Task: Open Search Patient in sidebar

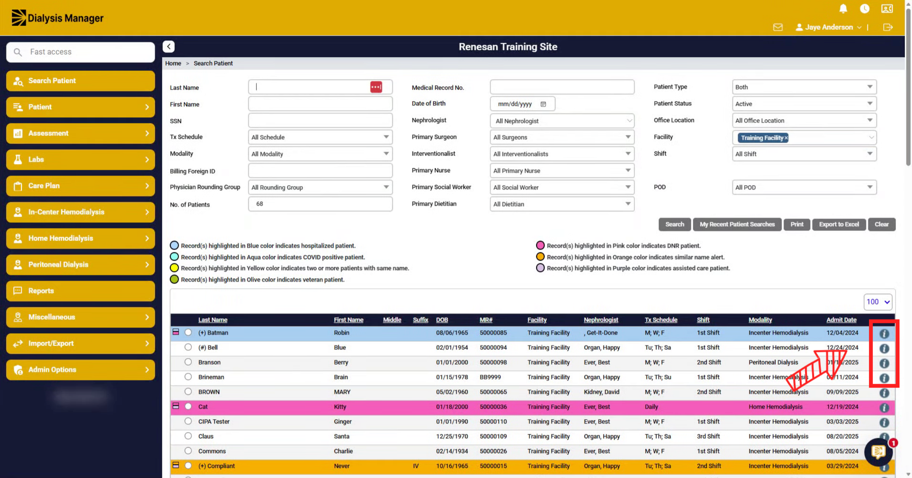Action: [81, 81]
